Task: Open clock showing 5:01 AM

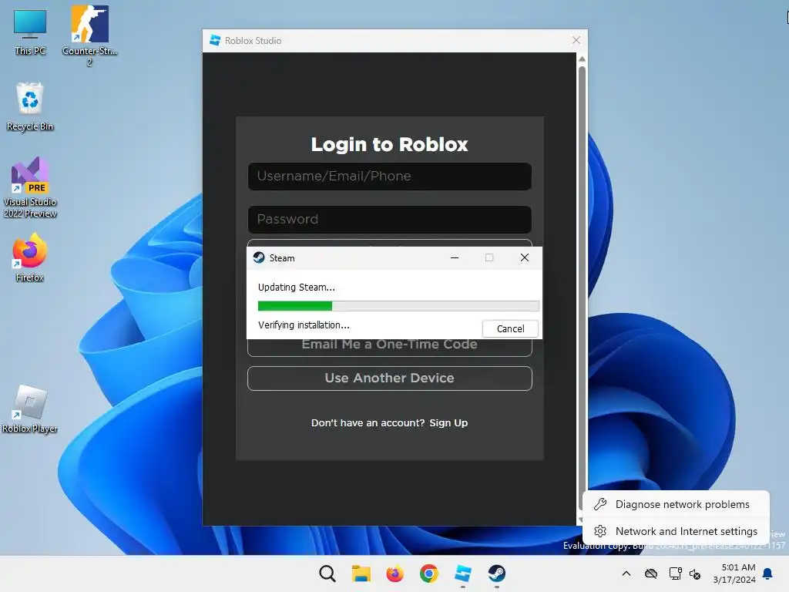Action: [x=734, y=573]
